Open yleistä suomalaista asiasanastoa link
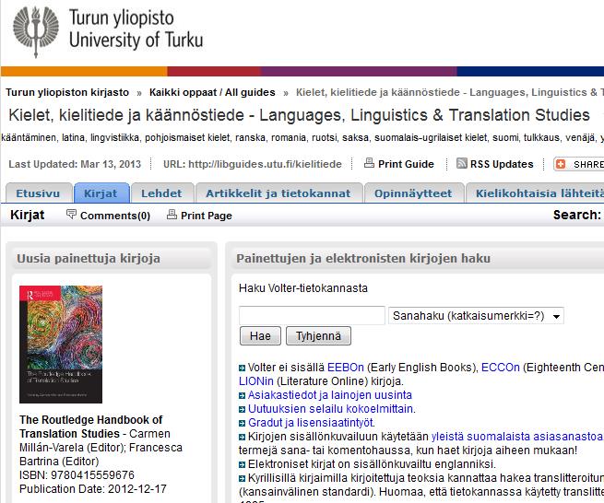Screen dimensions: 604x503 click(517, 437)
